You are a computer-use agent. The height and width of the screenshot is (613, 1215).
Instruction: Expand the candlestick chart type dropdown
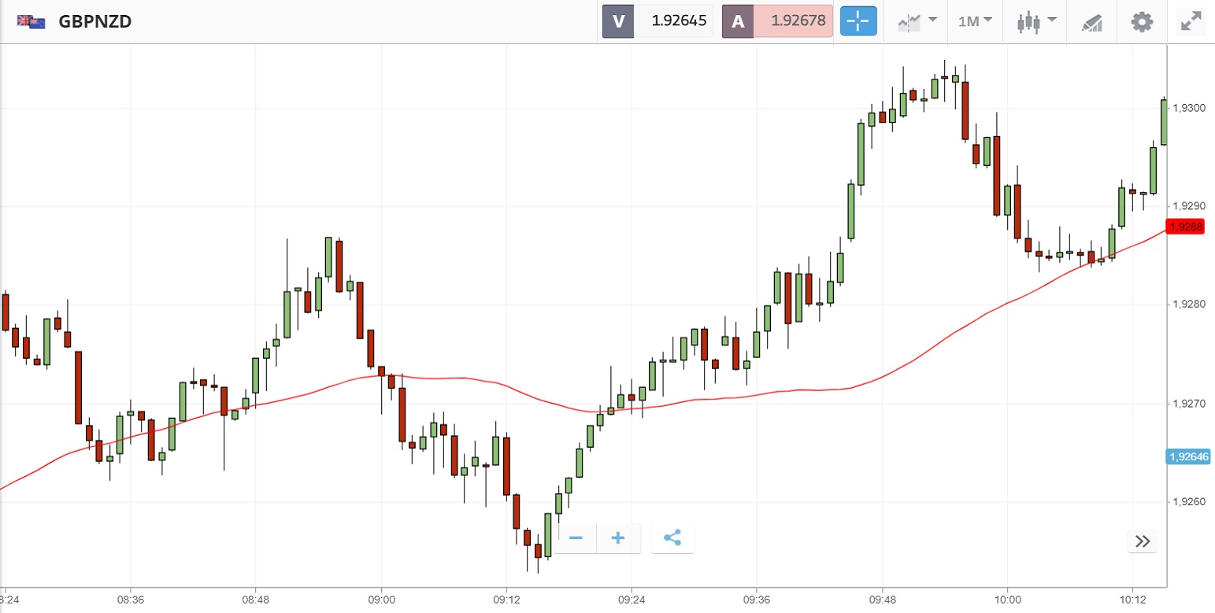[1037, 21]
